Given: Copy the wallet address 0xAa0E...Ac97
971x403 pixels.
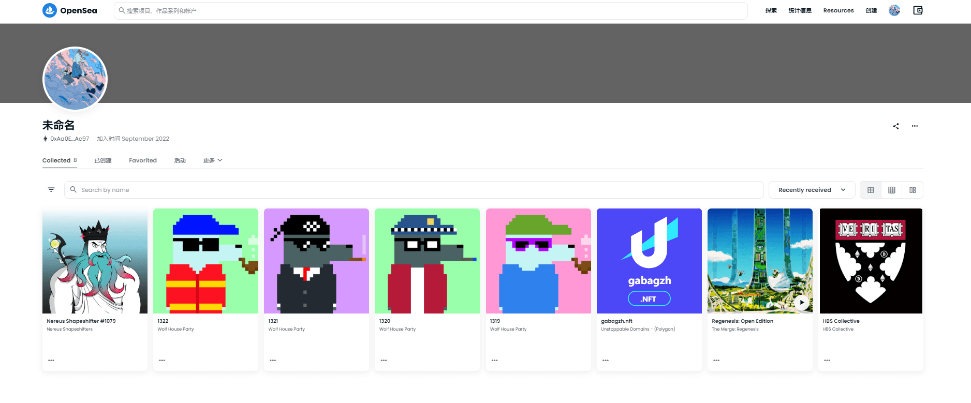Looking at the screenshot, I should point(69,139).
